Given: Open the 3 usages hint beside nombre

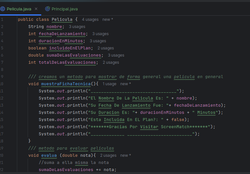Looking at the screenshot, I should (x=77, y=27).
